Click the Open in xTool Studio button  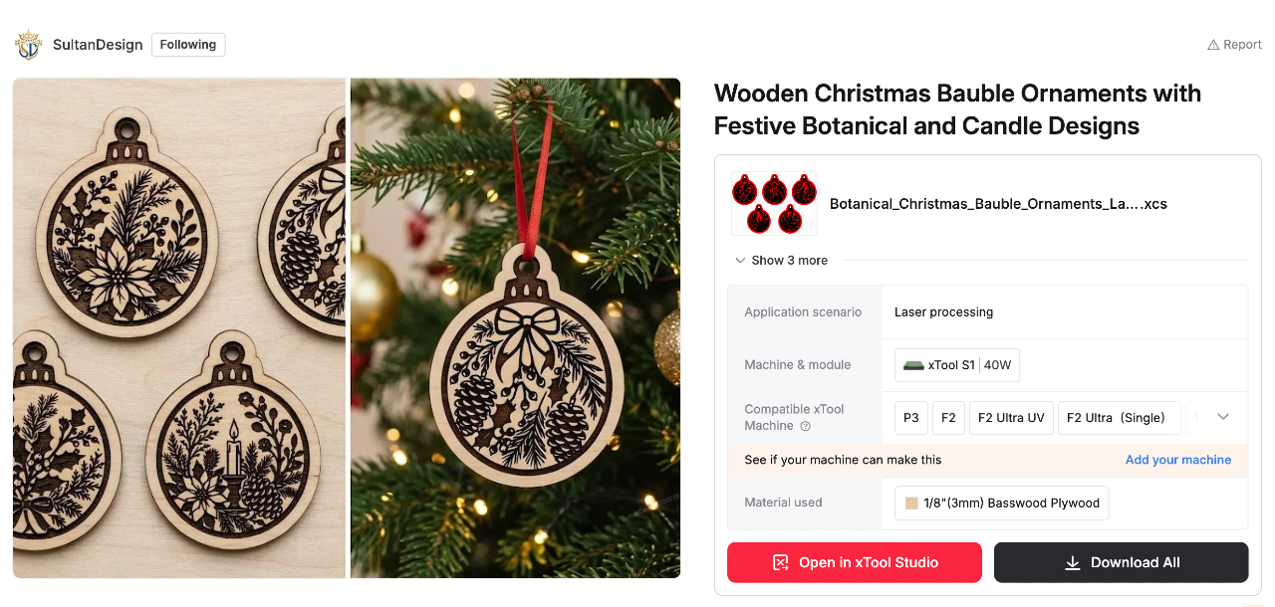pyautogui.click(x=855, y=562)
